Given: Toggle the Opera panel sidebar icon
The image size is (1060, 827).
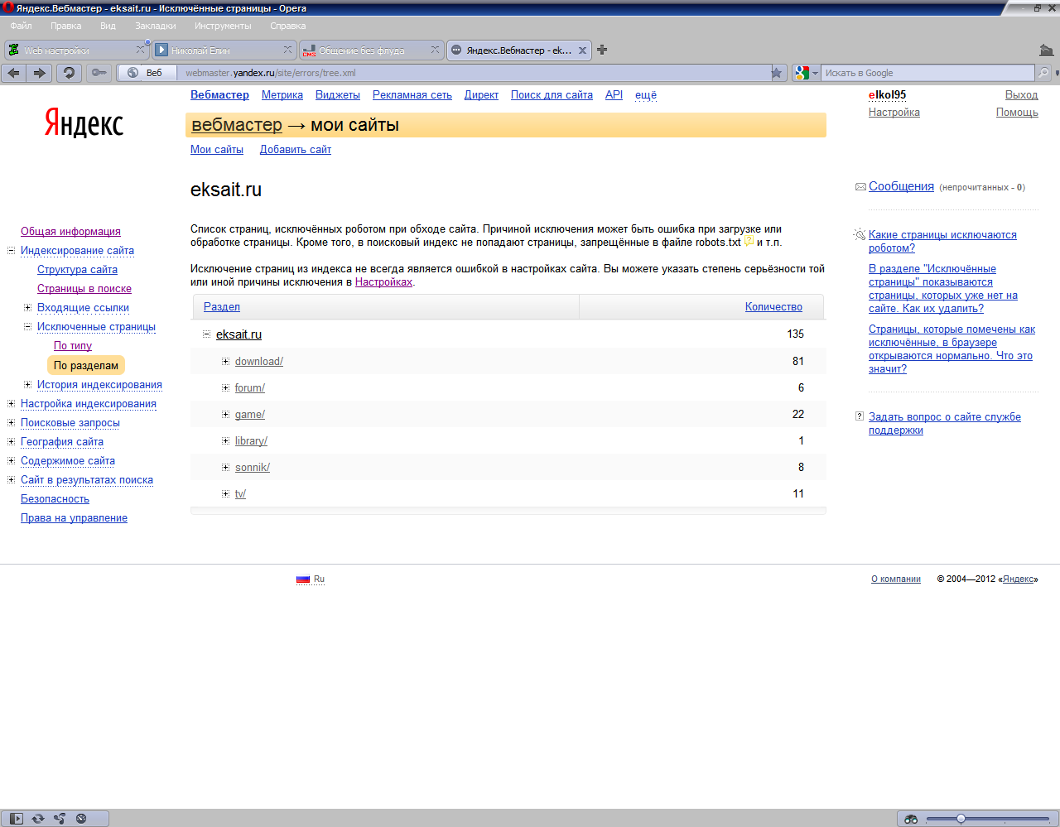Looking at the screenshot, I should coord(17,819).
